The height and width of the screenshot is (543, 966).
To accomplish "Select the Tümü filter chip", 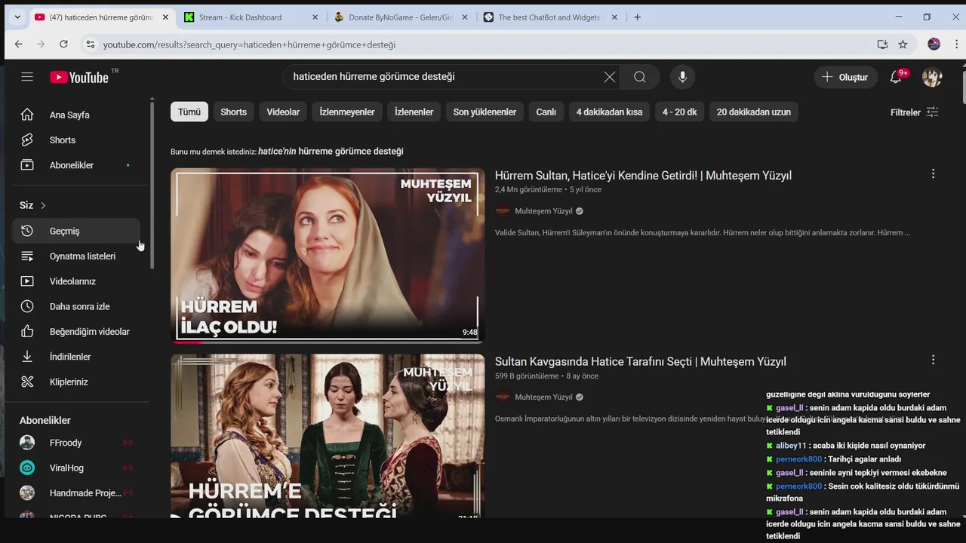I will 189,112.
